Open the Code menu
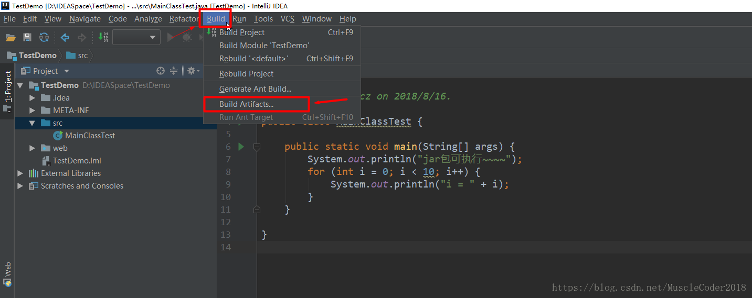This screenshot has width=752, height=298. pyautogui.click(x=118, y=19)
